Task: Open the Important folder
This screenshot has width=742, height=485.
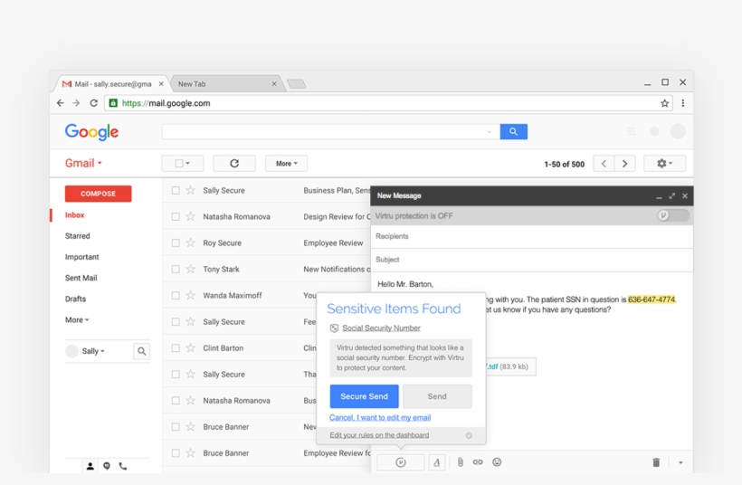Action: (81, 257)
